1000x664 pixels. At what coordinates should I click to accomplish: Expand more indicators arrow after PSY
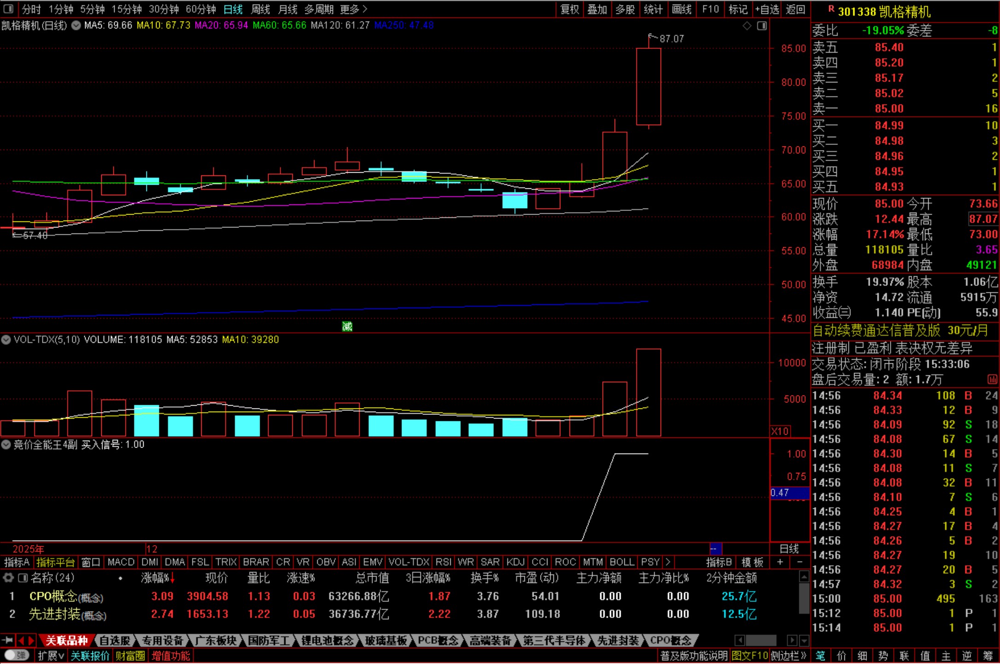click(x=668, y=562)
